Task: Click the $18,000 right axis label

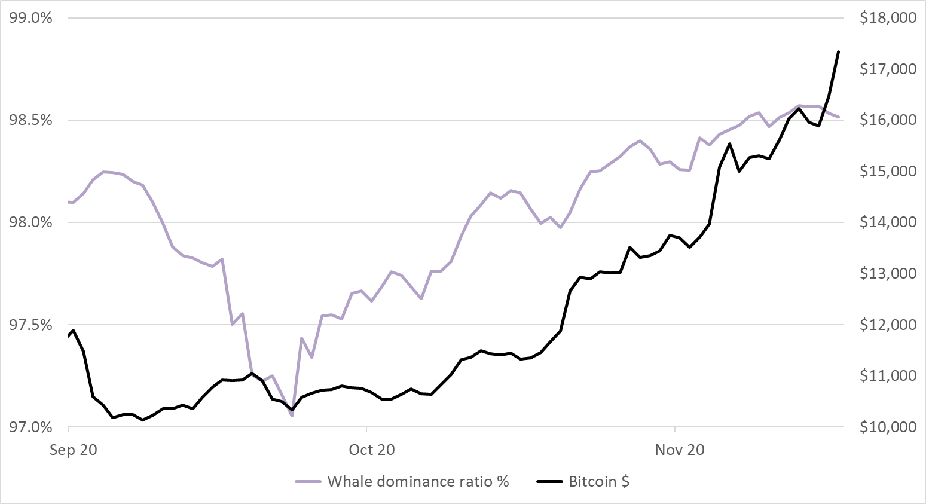Action: click(888, 18)
